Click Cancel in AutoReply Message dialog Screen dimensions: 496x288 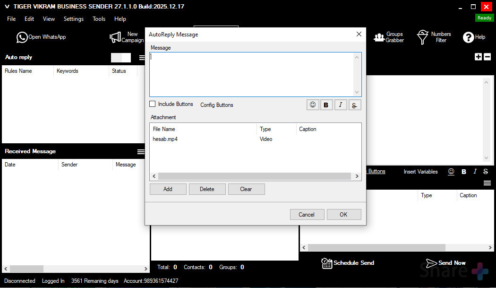coord(307,215)
